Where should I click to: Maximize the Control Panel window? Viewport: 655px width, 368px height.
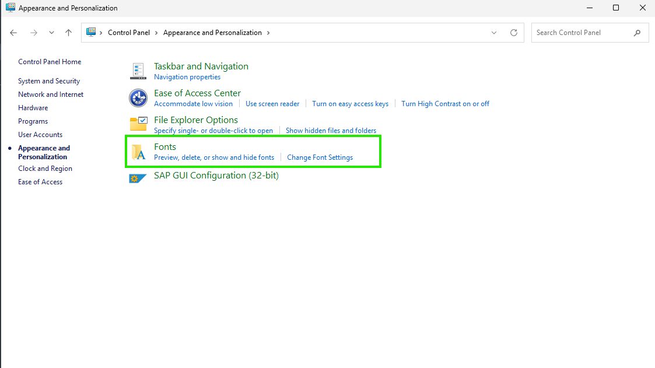pyautogui.click(x=616, y=8)
